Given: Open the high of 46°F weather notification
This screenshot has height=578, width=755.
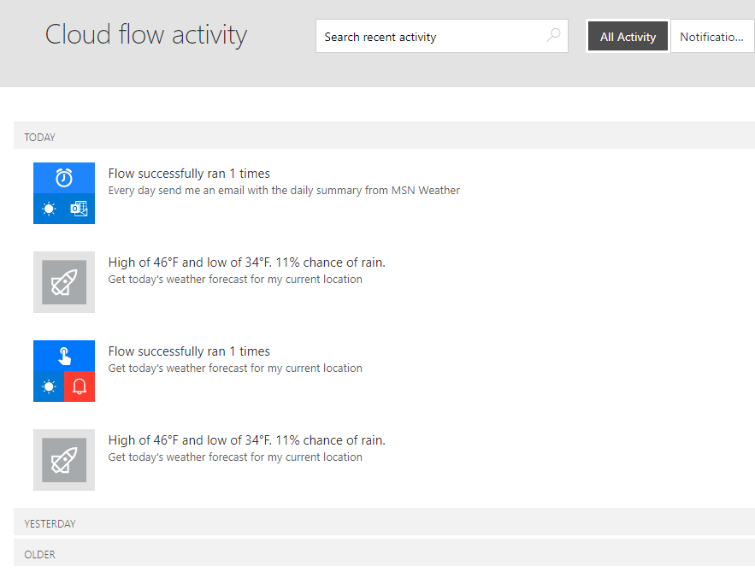Looking at the screenshot, I should [247, 262].
